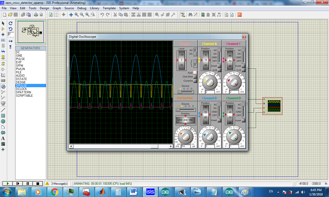Image resolution: width=329 pixels, height=197 pixels.
Task: Select the 2D text tool
Action: tap(3, 139)
